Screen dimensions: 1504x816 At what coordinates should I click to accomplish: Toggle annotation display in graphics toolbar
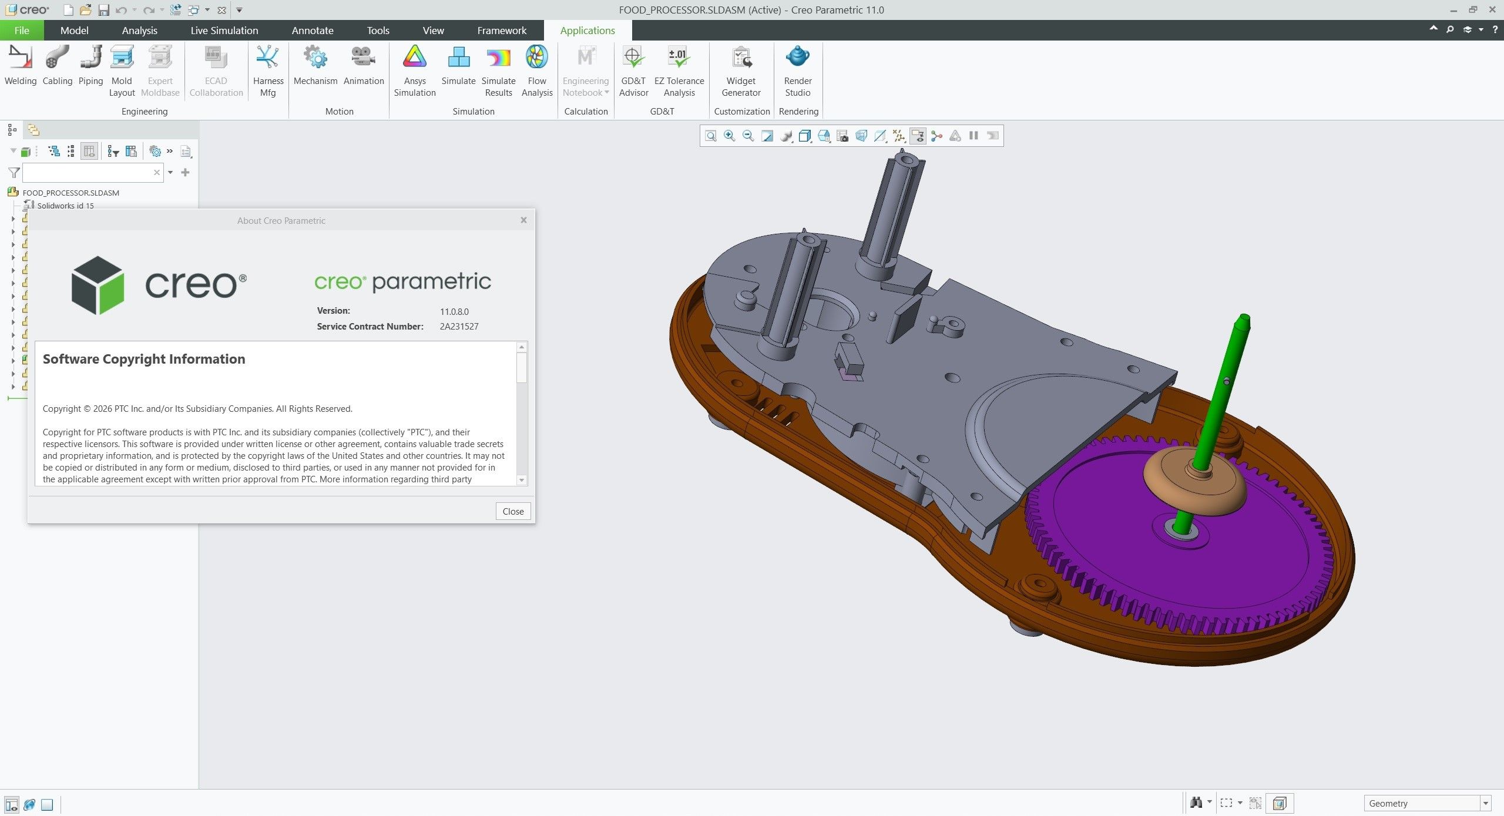point(918,136)
